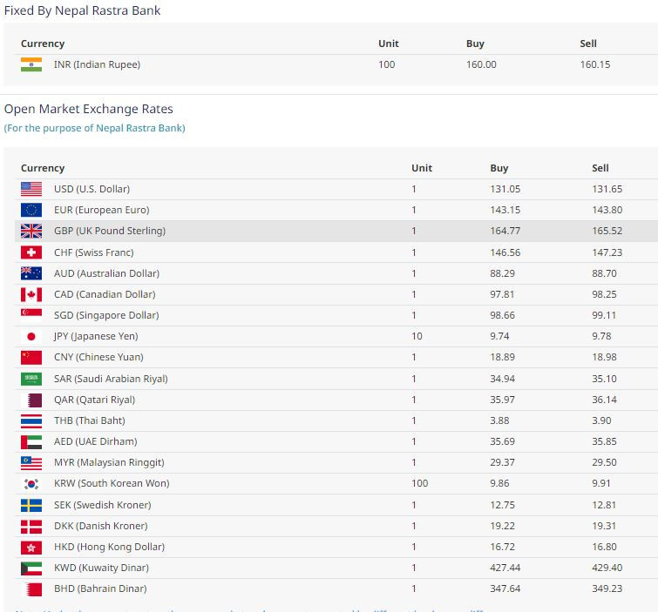Image resolution: width=658 pixels, height=612 pixels.
Task: Select 'CAD (Canadian Dollar)' row label
Action: point(105,294)
